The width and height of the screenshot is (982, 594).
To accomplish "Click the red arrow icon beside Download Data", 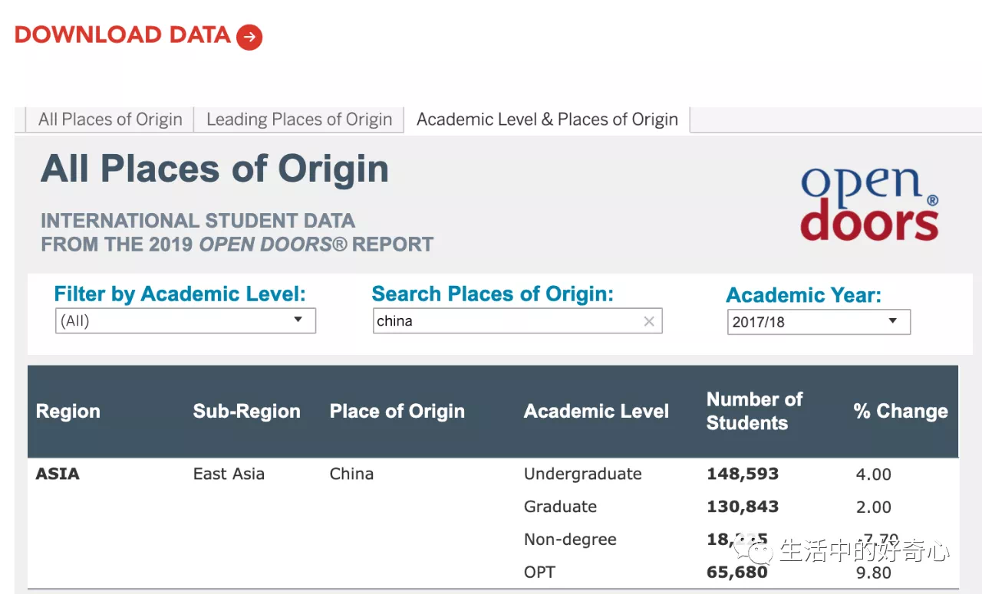I will (x=249, y=37).
